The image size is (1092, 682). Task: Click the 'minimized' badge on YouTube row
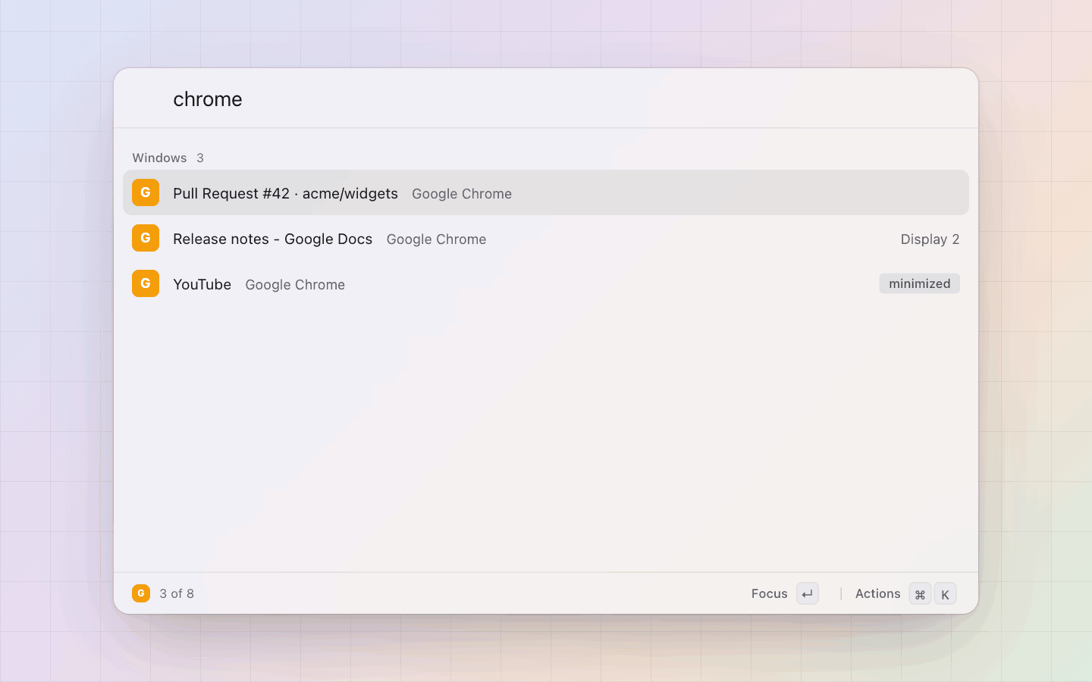click(919, 283)
